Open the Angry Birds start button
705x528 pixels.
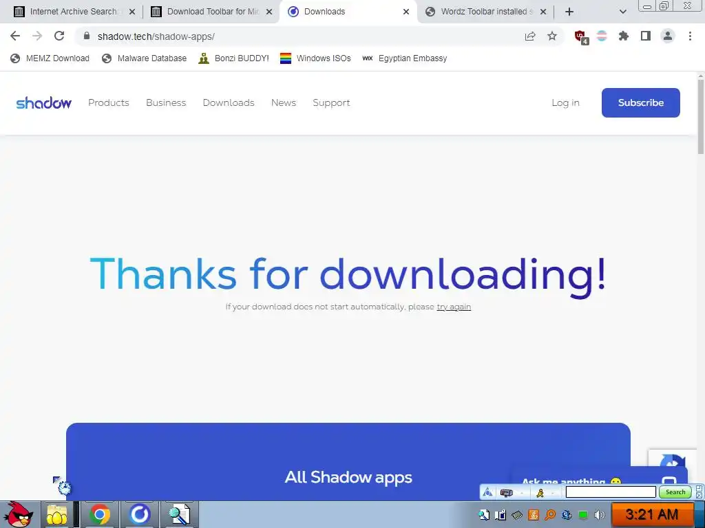click(18, 514)
